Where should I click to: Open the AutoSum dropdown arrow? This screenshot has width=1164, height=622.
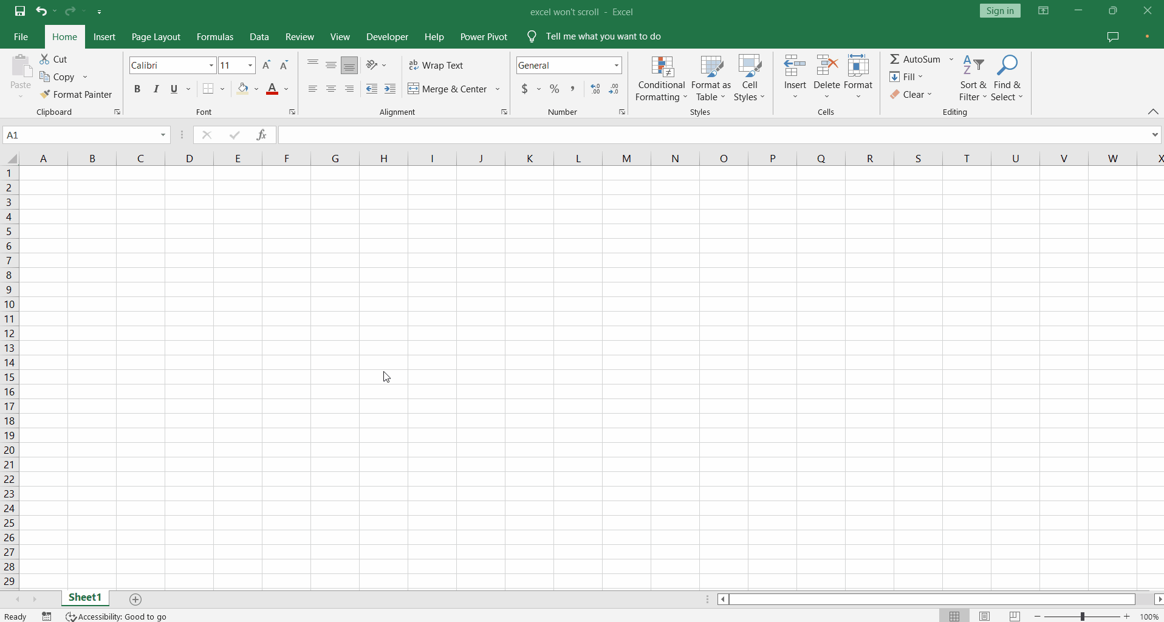tap(952, 59)
